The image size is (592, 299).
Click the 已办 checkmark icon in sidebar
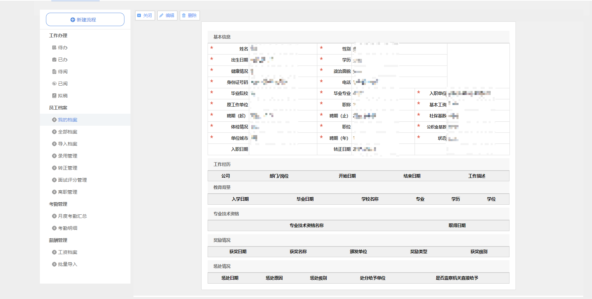tap(54, 60)
